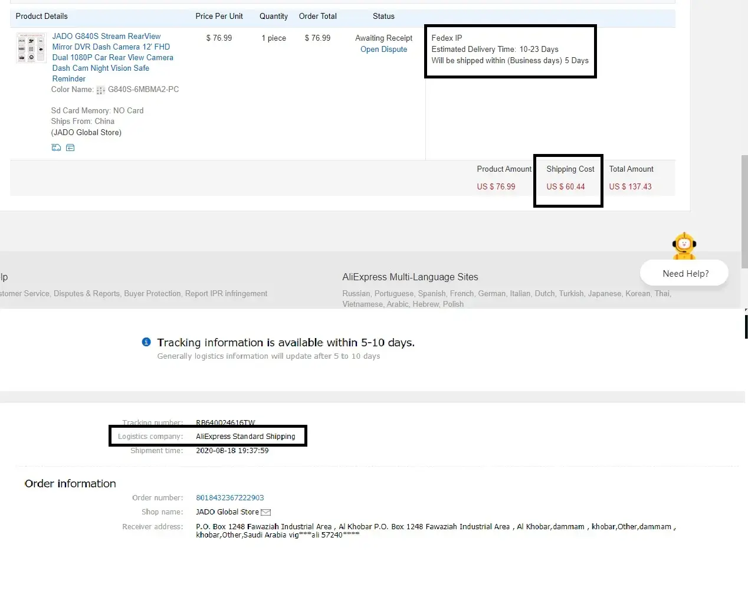This screenshot has width=748, height=590.
Task: Switch to the Turkish language site
Action: 572,293
